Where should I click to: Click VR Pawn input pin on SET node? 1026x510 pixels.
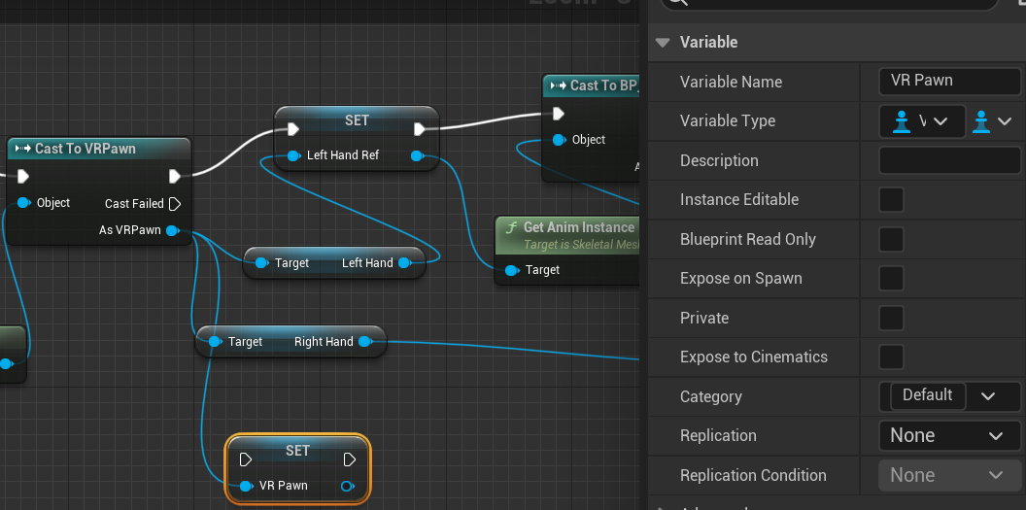pyautogui.click(x=246, y=486)
